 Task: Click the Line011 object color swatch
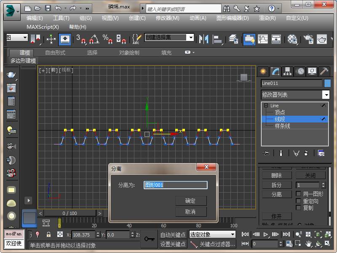(x=327, y=83)
